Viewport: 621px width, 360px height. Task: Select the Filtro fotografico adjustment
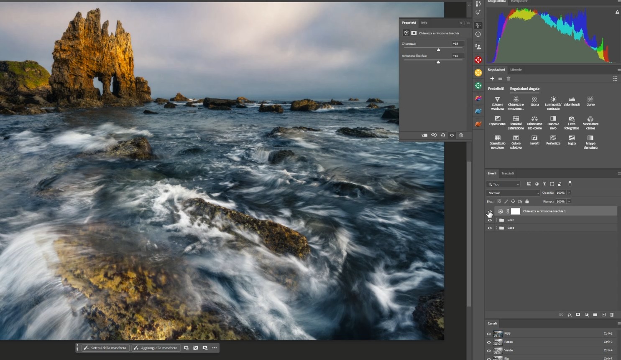click(x=571, y=120)
